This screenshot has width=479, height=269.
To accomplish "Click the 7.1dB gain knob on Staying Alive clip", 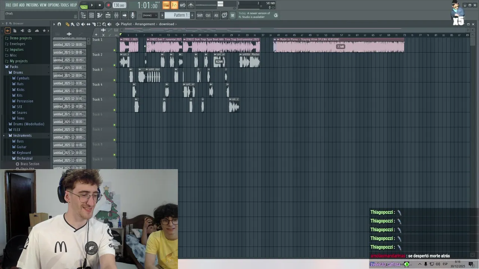I will (340, 47).
